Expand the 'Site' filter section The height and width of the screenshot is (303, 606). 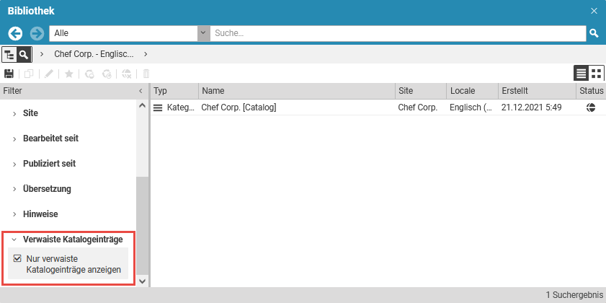30,113
